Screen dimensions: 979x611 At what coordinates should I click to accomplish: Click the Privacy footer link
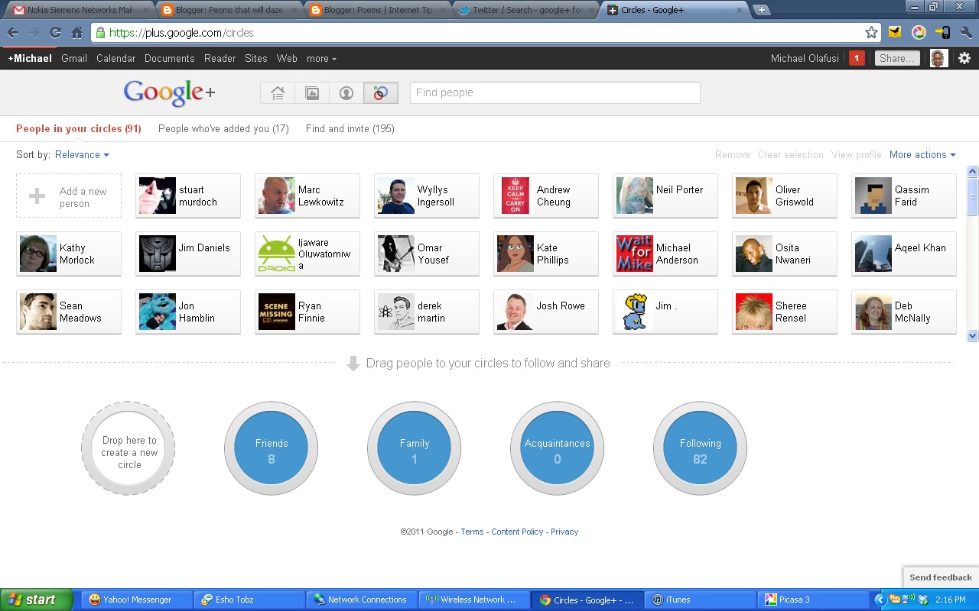(x=564, y=532)
